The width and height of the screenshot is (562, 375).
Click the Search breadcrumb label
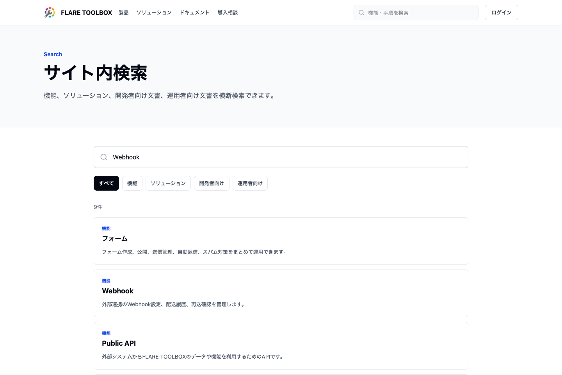[x=53, y=54]
